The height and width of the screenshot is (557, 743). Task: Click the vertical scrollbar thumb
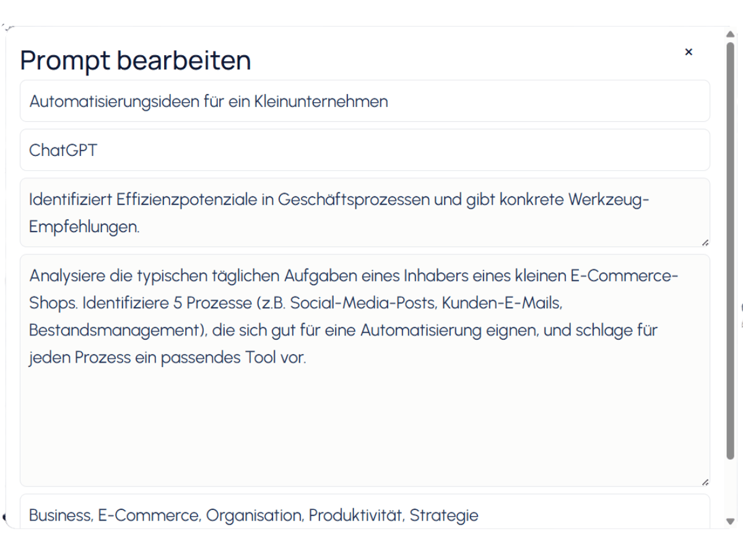[x=731, y=251]
